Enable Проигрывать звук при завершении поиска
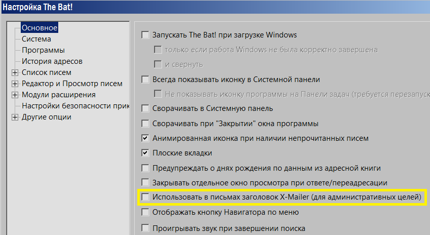Screen dimensions: 430x235 (145, 228)
